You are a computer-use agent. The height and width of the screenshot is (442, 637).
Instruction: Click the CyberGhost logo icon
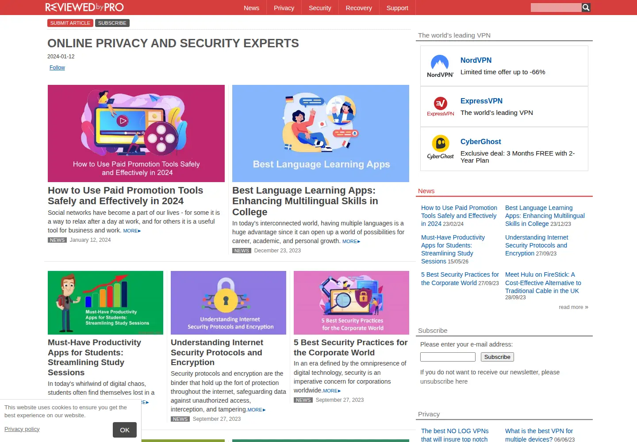(x=441, y=147)
